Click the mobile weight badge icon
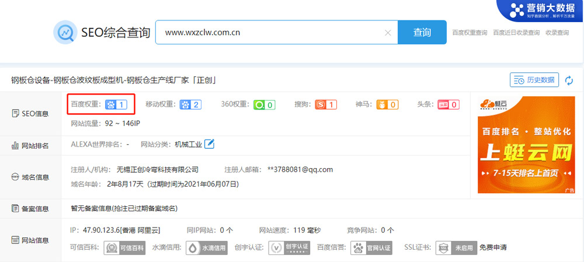 190,105
